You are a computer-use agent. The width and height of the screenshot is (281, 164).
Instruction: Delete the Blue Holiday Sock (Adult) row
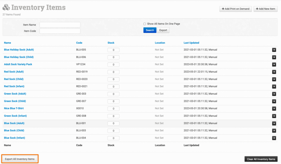pos(274,50)
